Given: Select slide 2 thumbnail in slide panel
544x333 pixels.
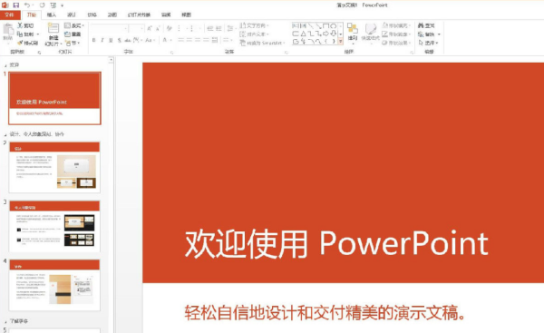Looking at the screenshot, I should 54,167.
